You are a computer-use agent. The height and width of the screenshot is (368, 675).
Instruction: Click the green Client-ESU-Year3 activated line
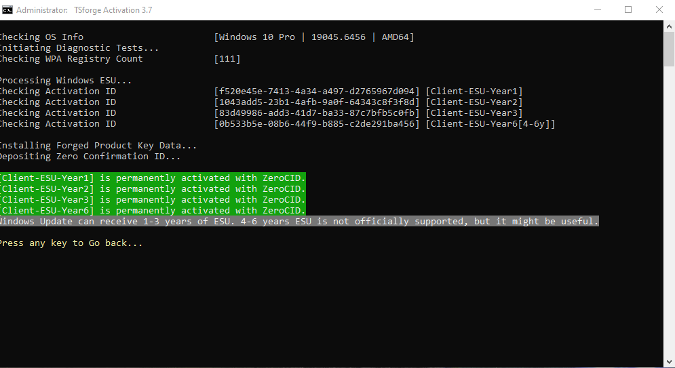(152, 200)
